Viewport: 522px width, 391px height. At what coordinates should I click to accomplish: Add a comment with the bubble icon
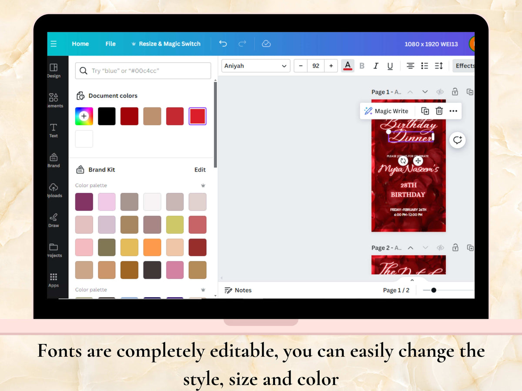pos(458,140)
